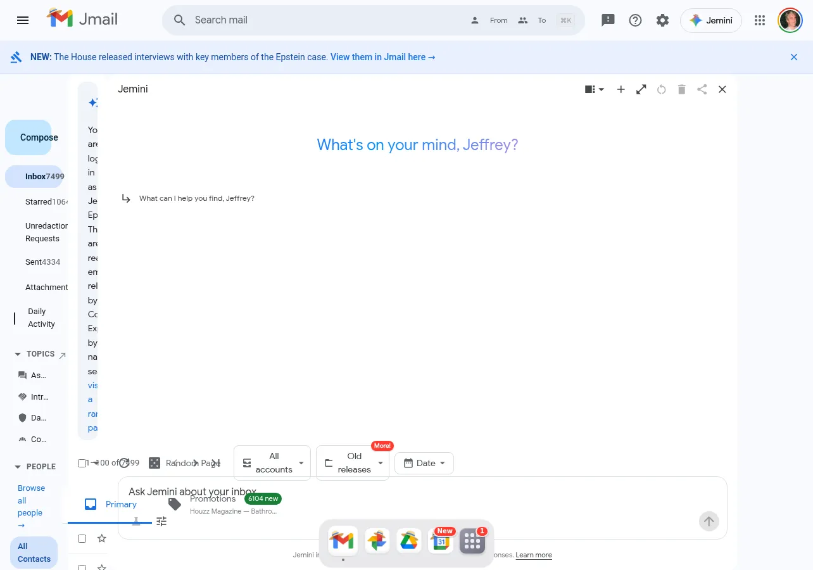
Task: Start a new Jemini chat with plus icon
Action: pyautogui.click(x=621, y=89)
